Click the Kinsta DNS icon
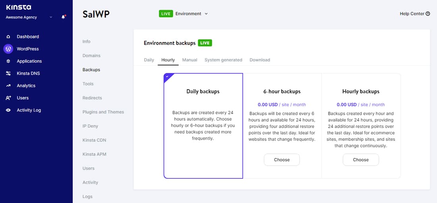 (x=8, y=73)
